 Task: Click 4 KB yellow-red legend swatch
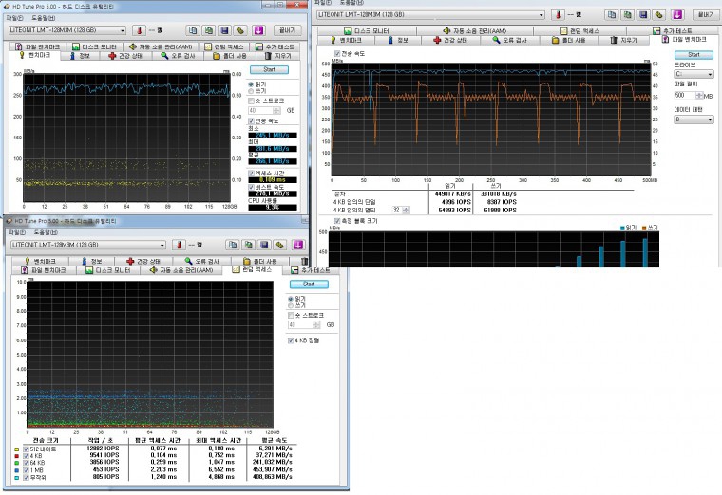[16, 456]
